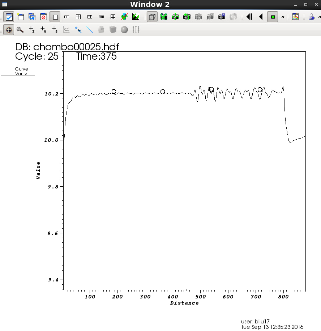Toggle the lock view padlock icon

pyautogui.click(x=312, y=17)
